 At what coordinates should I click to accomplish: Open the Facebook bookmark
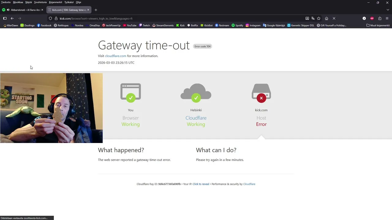point(44,25)
